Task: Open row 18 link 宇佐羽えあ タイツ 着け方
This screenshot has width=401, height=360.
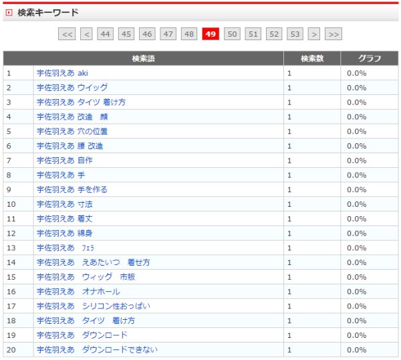Action: [x=86, y=321]
